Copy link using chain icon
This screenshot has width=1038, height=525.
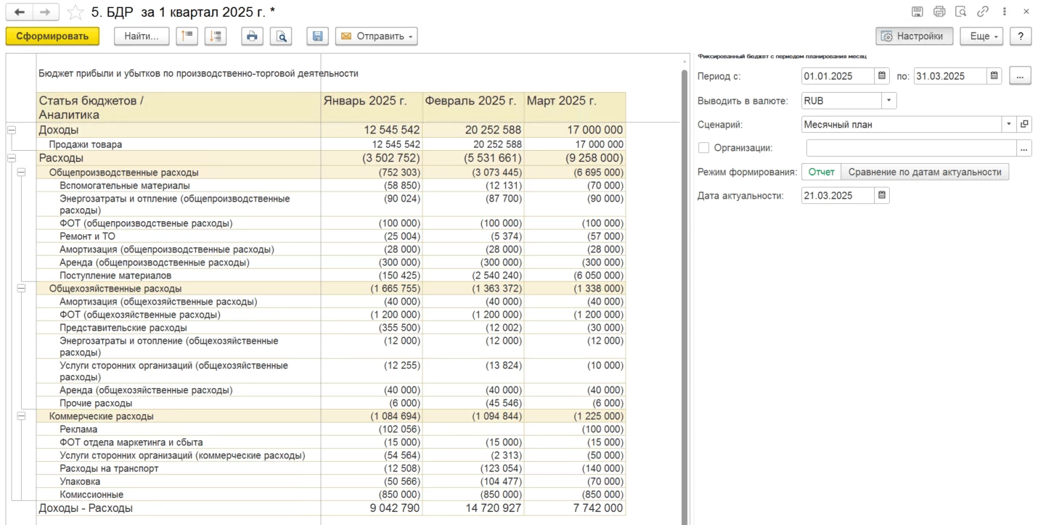tap(983, 12)
